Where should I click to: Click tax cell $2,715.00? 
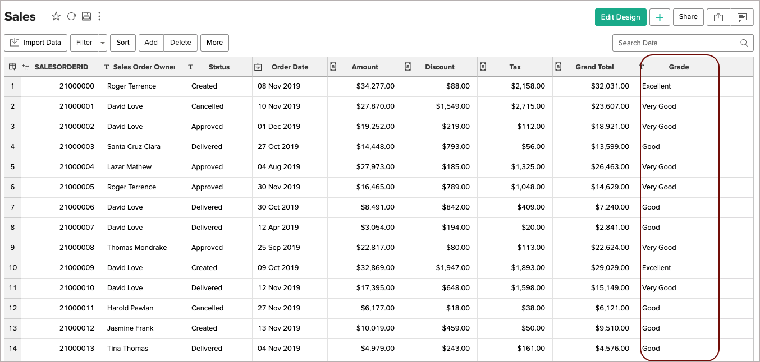[x=515, y=106]
